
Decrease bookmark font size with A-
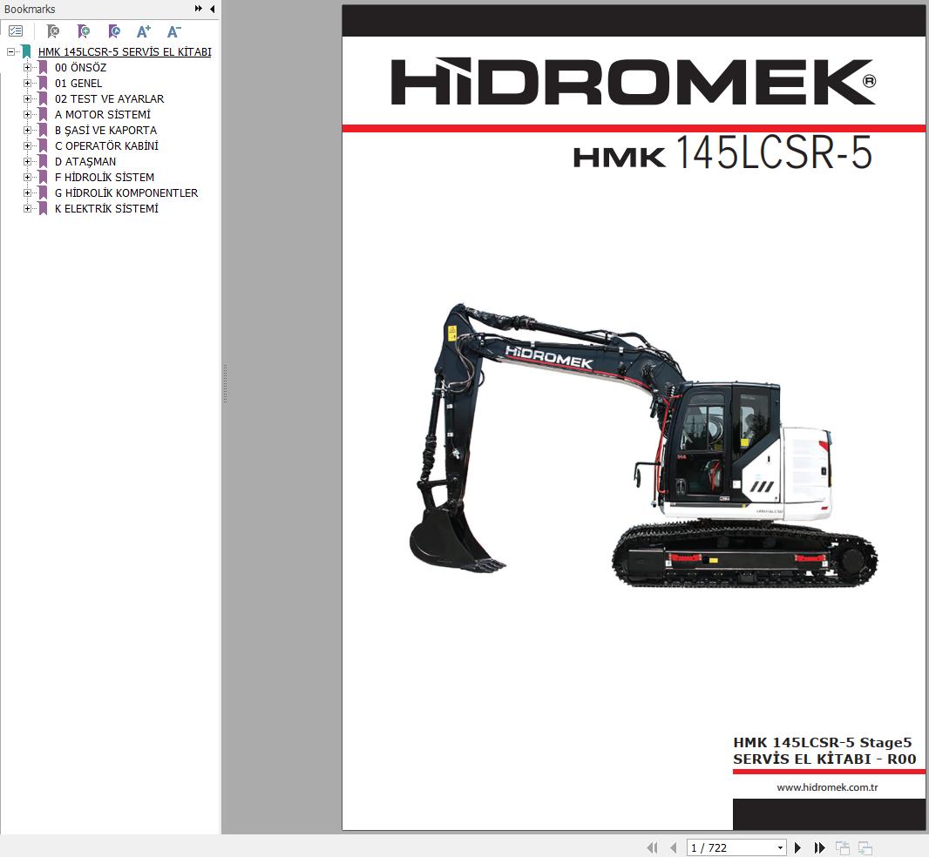click(173, 31)
